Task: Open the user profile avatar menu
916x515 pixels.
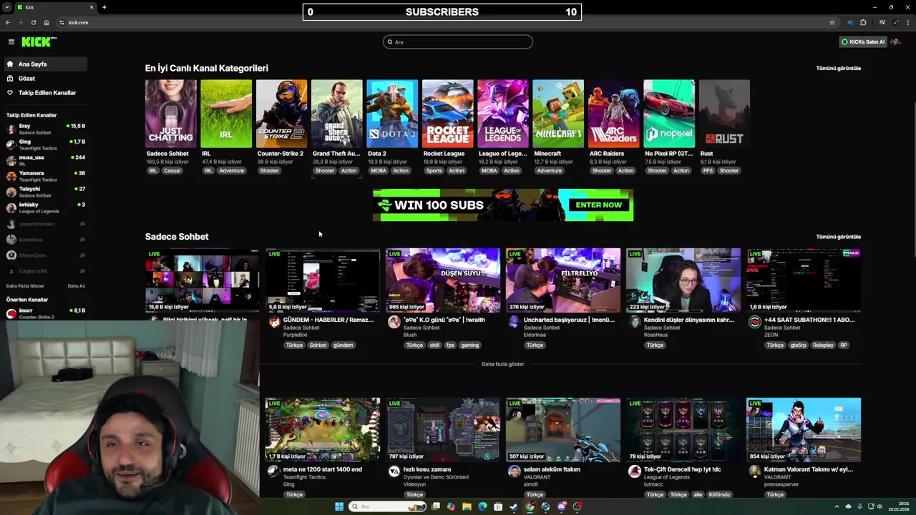Action: (896, 42)
